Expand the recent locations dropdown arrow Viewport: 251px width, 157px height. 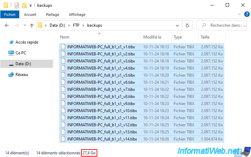(24, 26)
